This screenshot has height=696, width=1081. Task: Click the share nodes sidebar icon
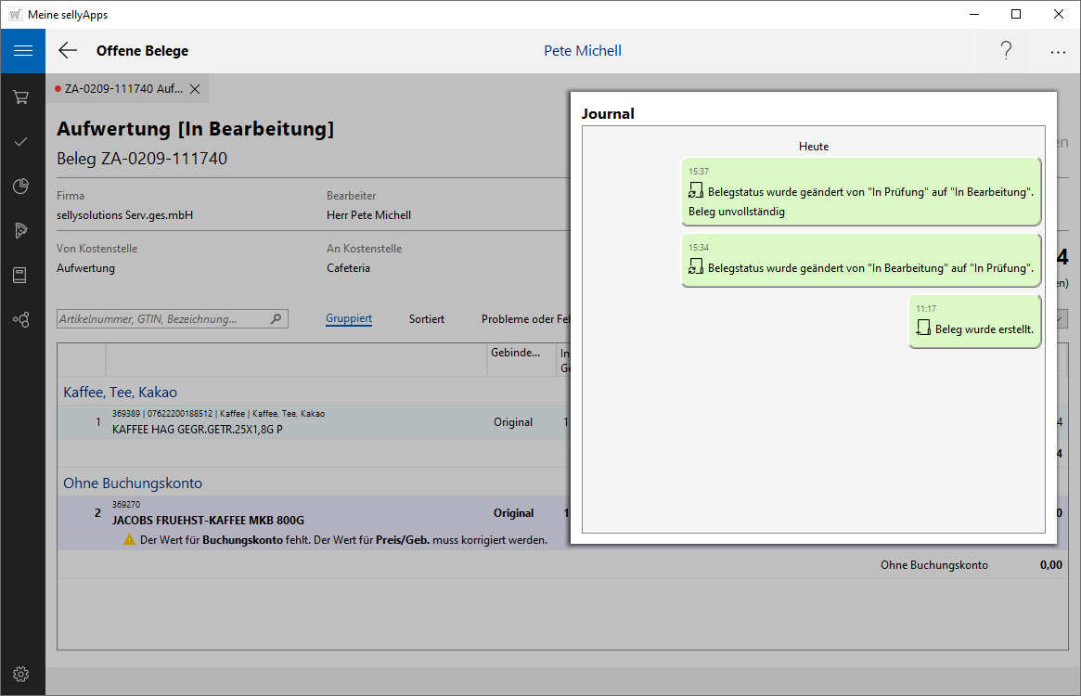[x=20, y=320]
